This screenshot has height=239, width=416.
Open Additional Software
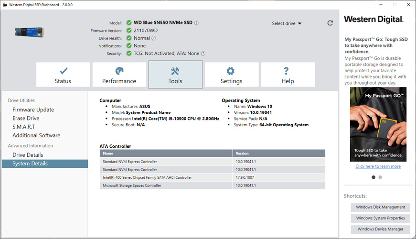tap(36, 135)
